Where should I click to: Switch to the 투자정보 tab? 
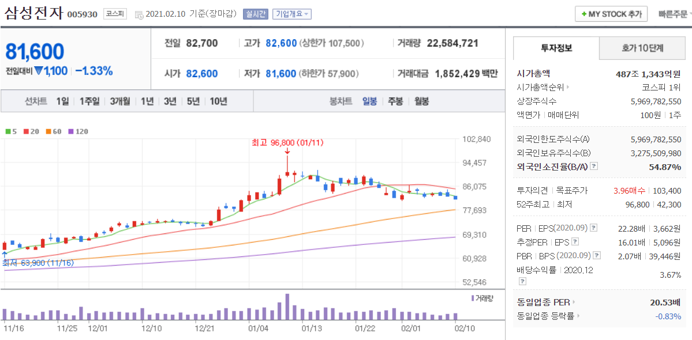pos(556,48)
